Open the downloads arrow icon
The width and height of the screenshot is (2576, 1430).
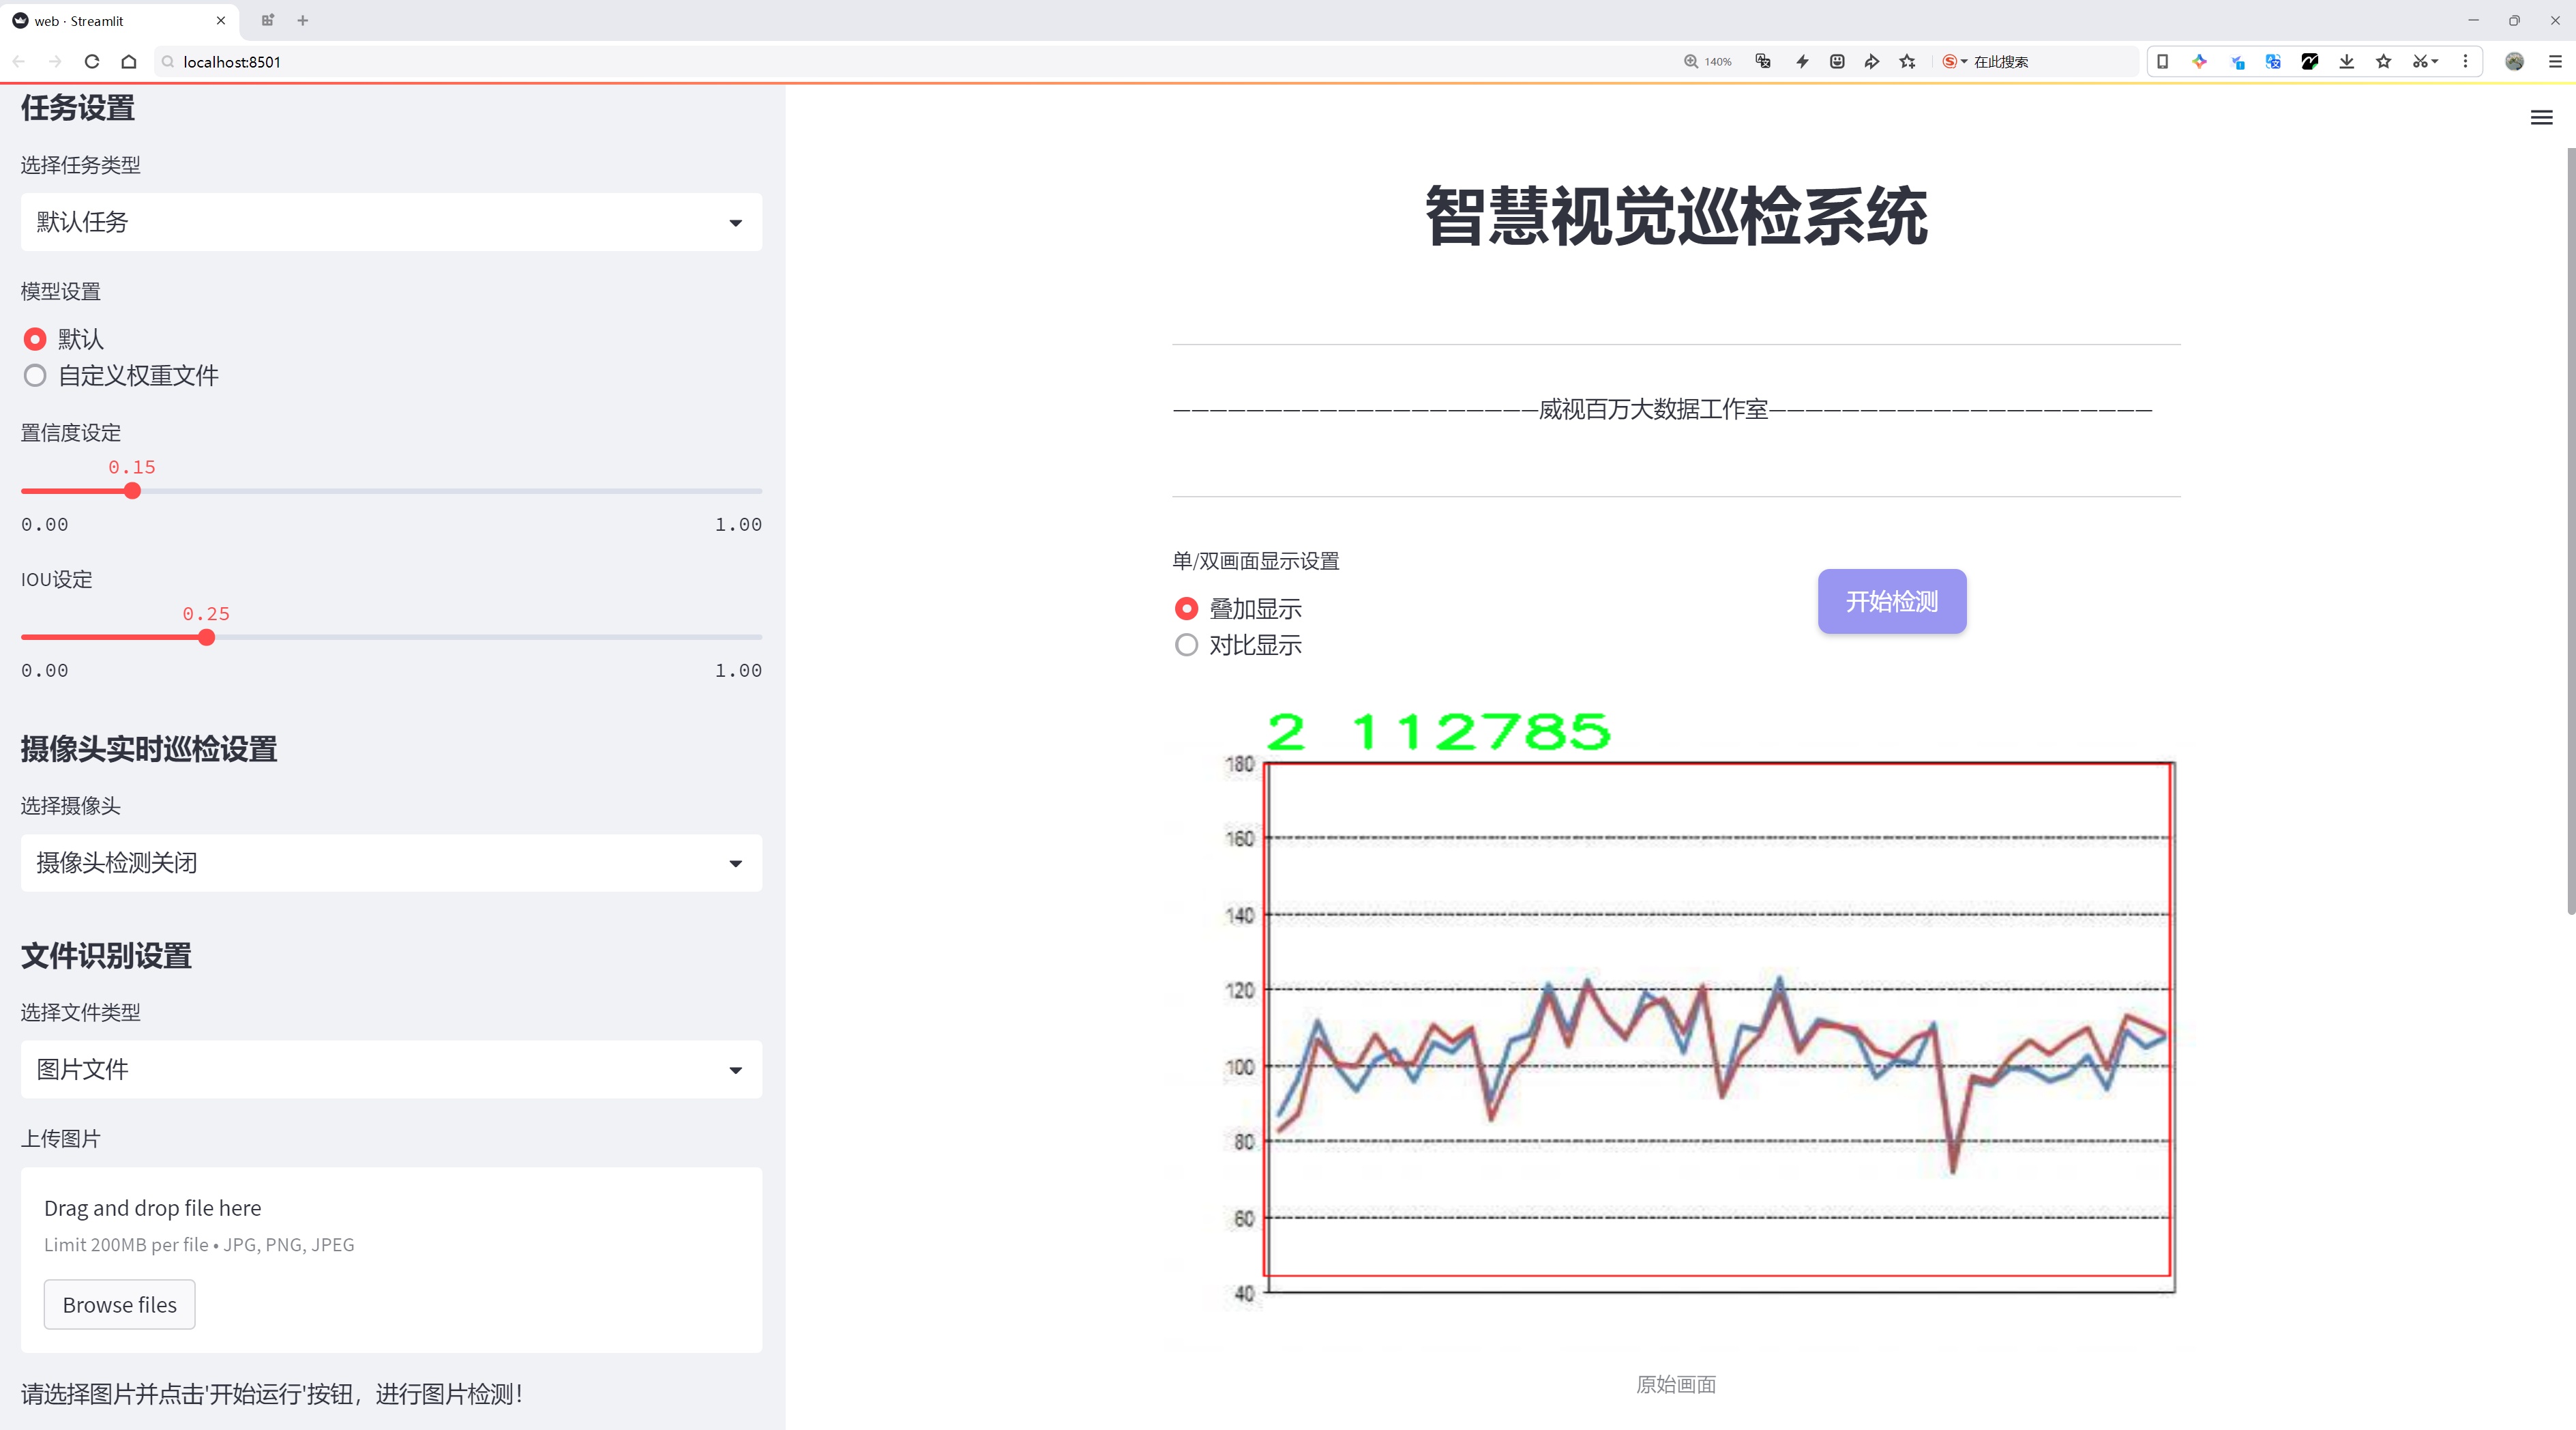(2346, 62)
